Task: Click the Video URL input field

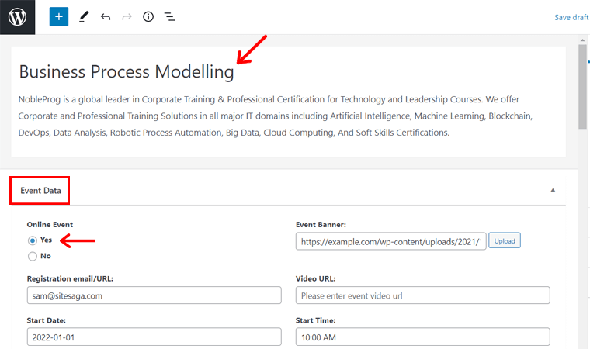Action: (422, 295)
